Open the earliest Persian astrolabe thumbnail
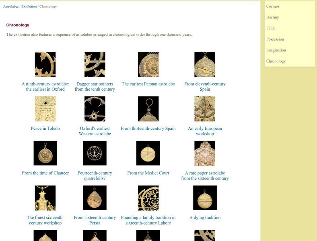317x241 pixels. pos(148,64)
